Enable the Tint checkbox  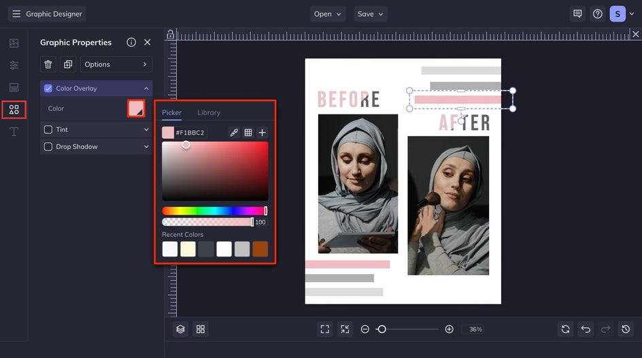pyautogui.click(x=48, y=129)
